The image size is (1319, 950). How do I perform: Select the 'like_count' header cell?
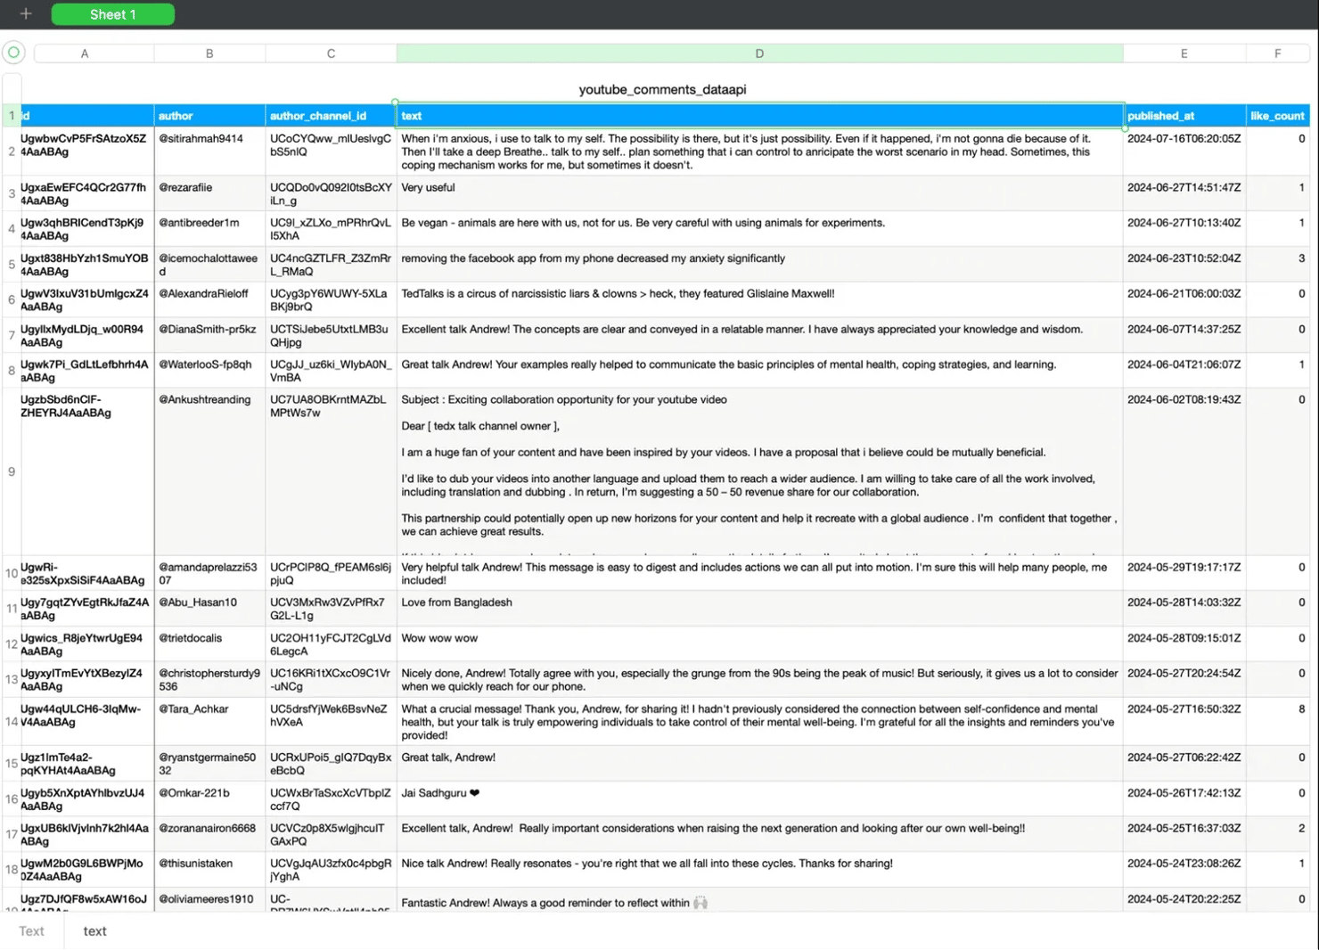point(1278,116)
